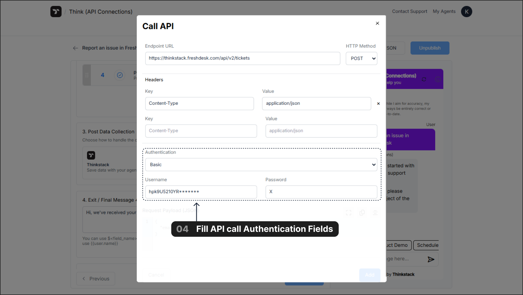Click the Password field containing X
Screen dimensions: 523x295
point(321,192)
